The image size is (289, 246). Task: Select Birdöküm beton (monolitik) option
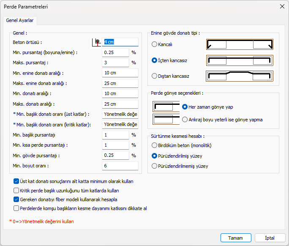click(155, 145)
